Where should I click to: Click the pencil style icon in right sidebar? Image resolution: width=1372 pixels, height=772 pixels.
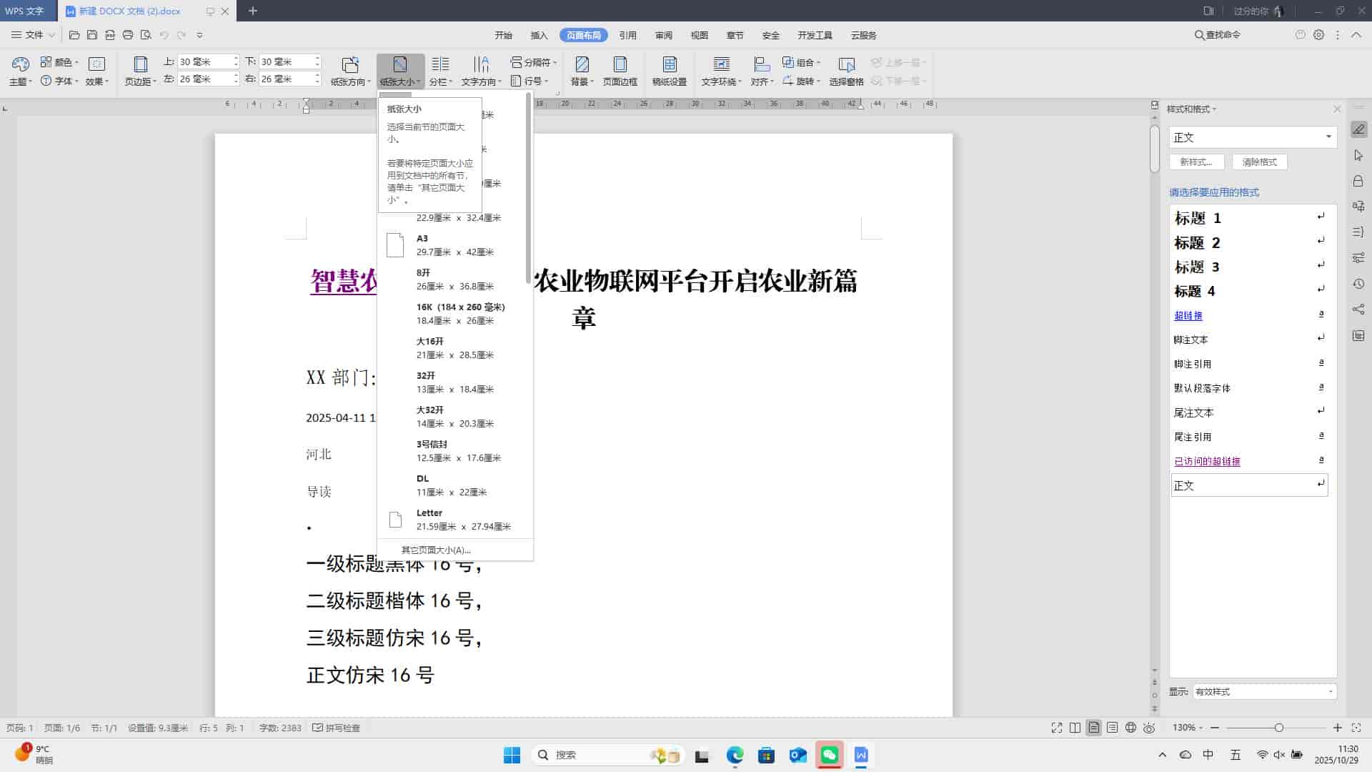(1358, 129)
